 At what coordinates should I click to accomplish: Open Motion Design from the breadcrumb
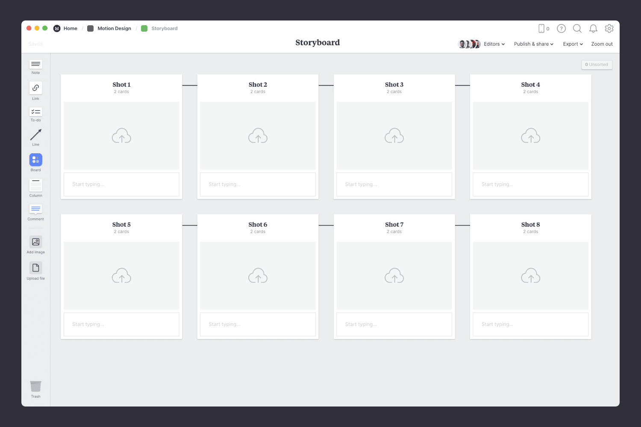[x=114, y=28]
